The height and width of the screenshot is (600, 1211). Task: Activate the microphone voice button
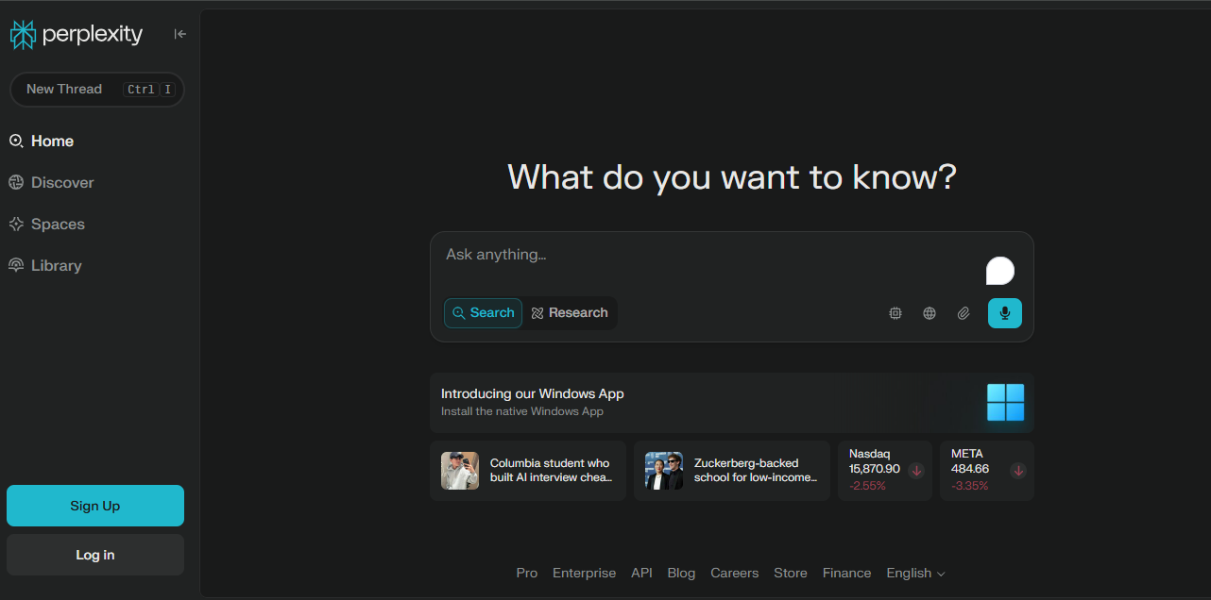coord(1005,313)
